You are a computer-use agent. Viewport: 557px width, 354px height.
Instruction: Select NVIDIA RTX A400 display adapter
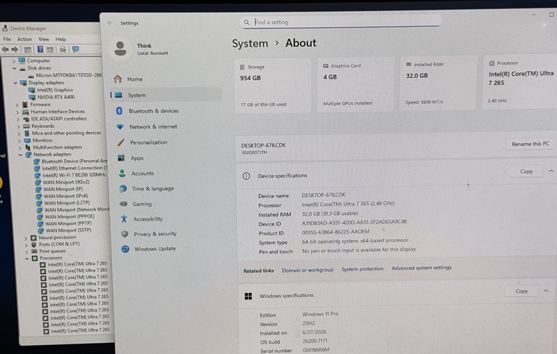coord(56,97)
